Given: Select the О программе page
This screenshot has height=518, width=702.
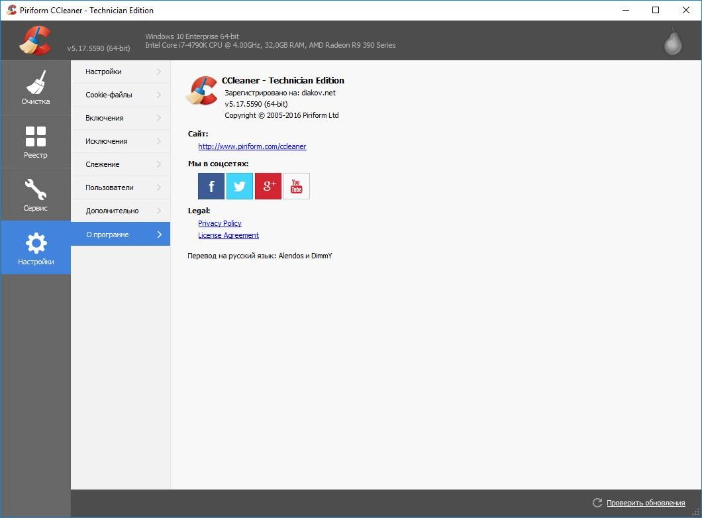Looking at the screenshot, I should (x=121, y=234).
